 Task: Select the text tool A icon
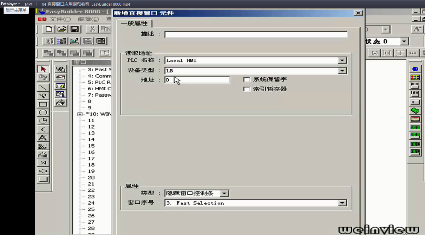point(43,138)
